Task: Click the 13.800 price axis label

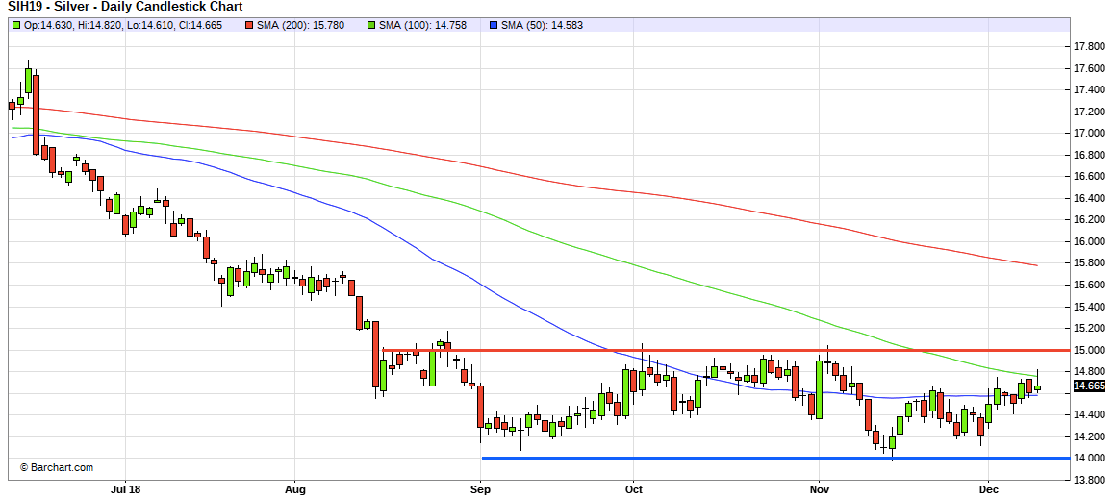Action: pos(1089,481)
